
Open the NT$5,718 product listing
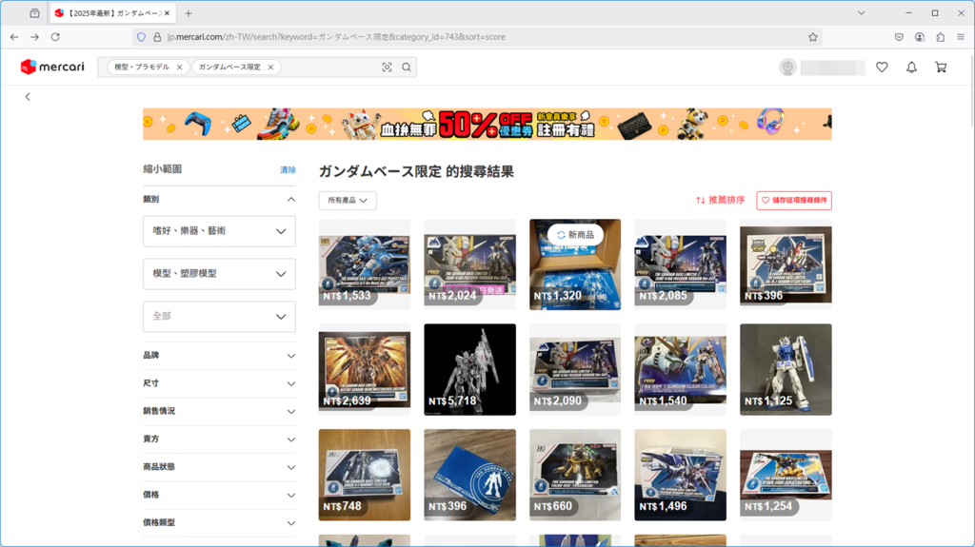point(469,369)
